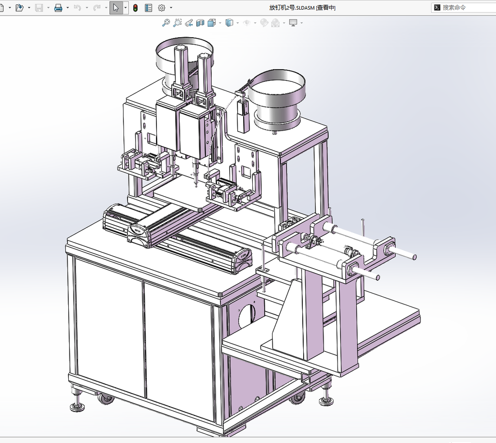The width and height of the screenshot is (496, 443).
Task: Select Zoom to Area tool
Action: click(177, 23)
